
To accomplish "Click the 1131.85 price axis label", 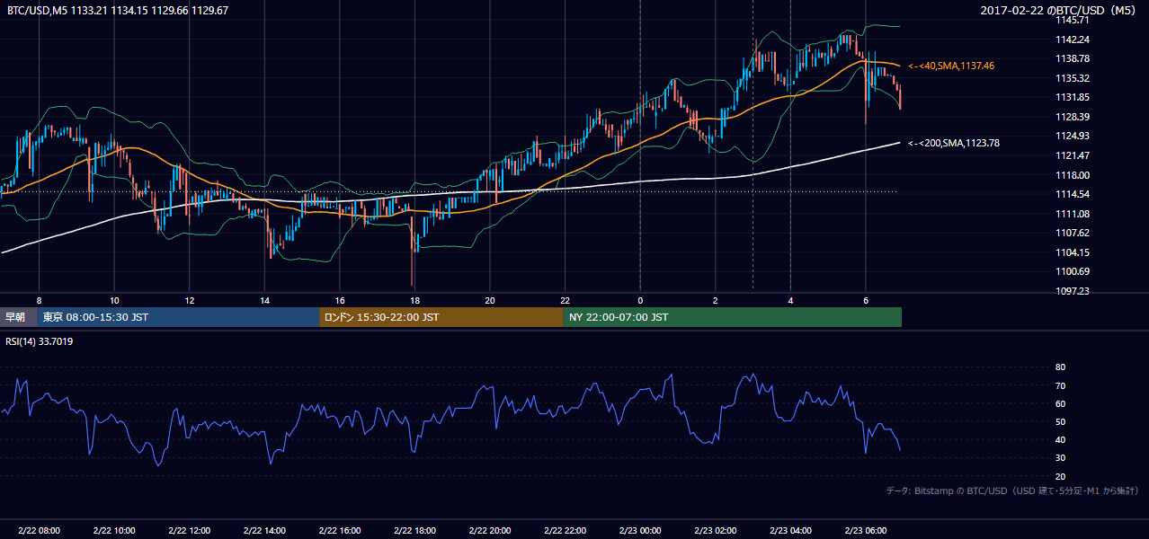I will [x=1073, y=97].
